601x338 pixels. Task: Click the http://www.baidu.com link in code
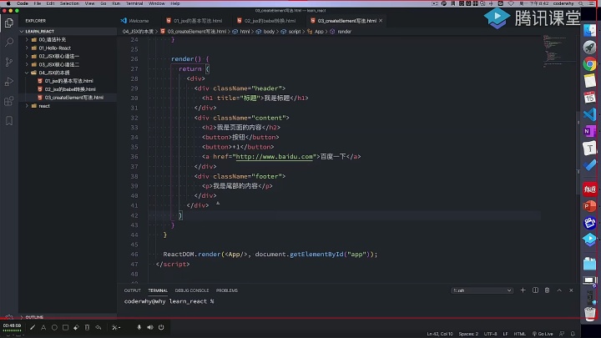pos(275,156)
